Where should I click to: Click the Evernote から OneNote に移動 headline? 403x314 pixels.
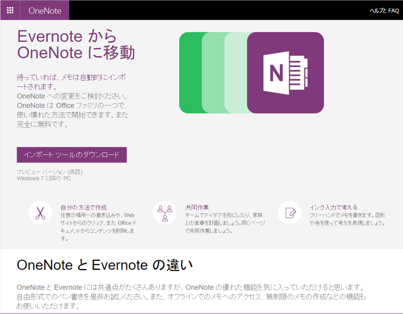point(76,44)
